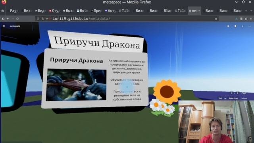Open site permissions icon beside lock

(x=47, y=19)
